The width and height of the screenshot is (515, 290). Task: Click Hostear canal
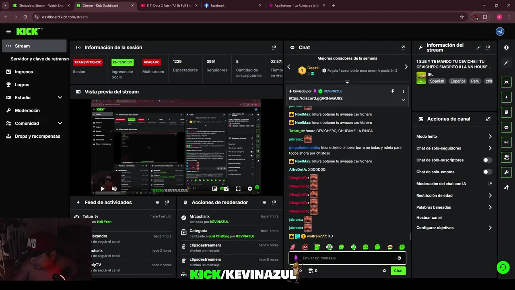[429, 217]
